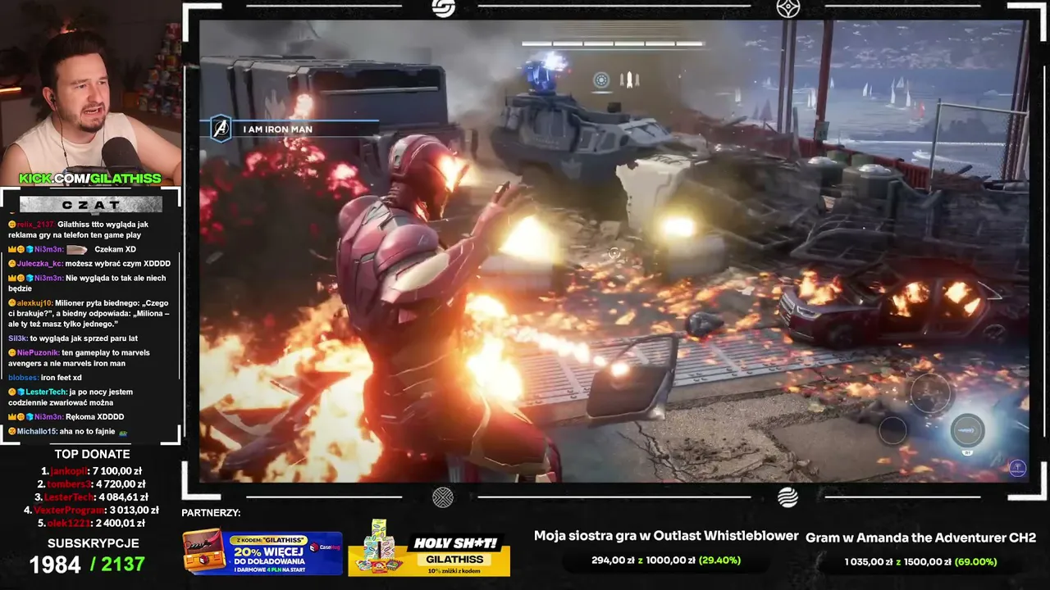Click donor LesterTech 4 084,61 zł row

(92, 497)
